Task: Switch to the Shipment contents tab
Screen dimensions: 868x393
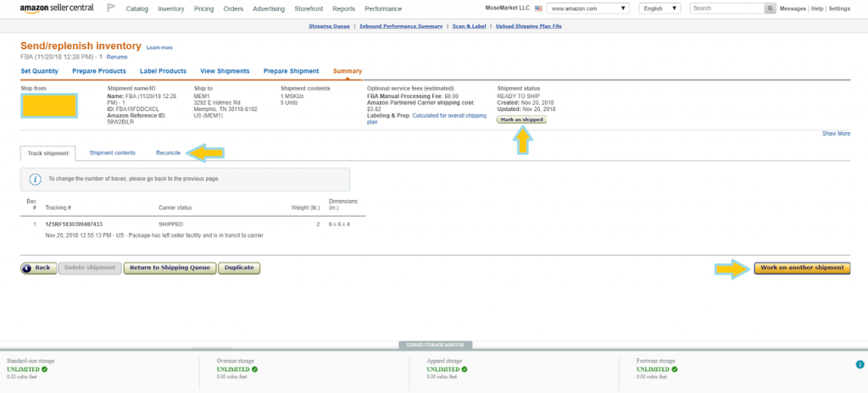Action: (x=113, y=152)
